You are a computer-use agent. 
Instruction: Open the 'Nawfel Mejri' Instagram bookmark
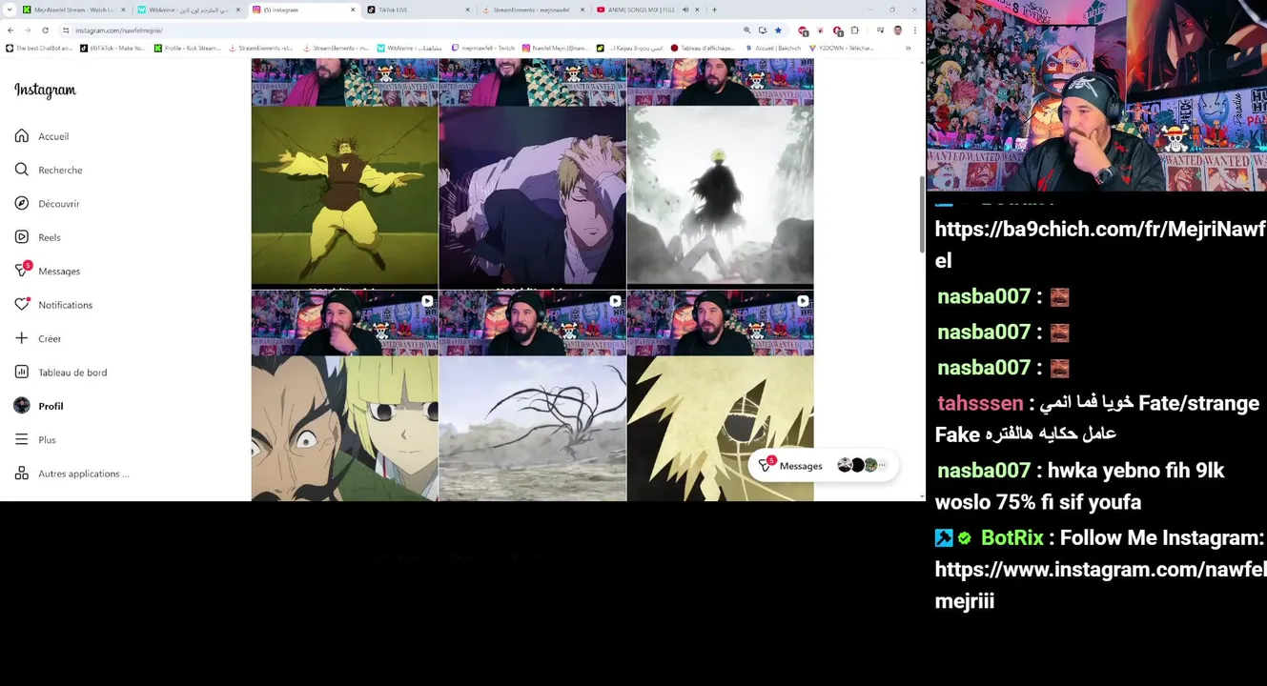[553, 48]
